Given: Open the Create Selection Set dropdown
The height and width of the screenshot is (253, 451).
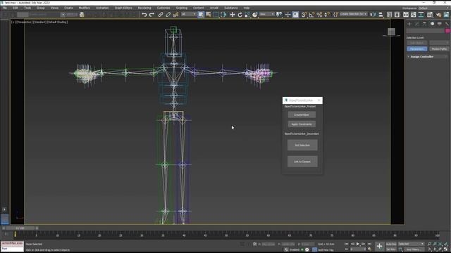Looking at the screenshot, I should pyautogui.click(x=354, y=14).
